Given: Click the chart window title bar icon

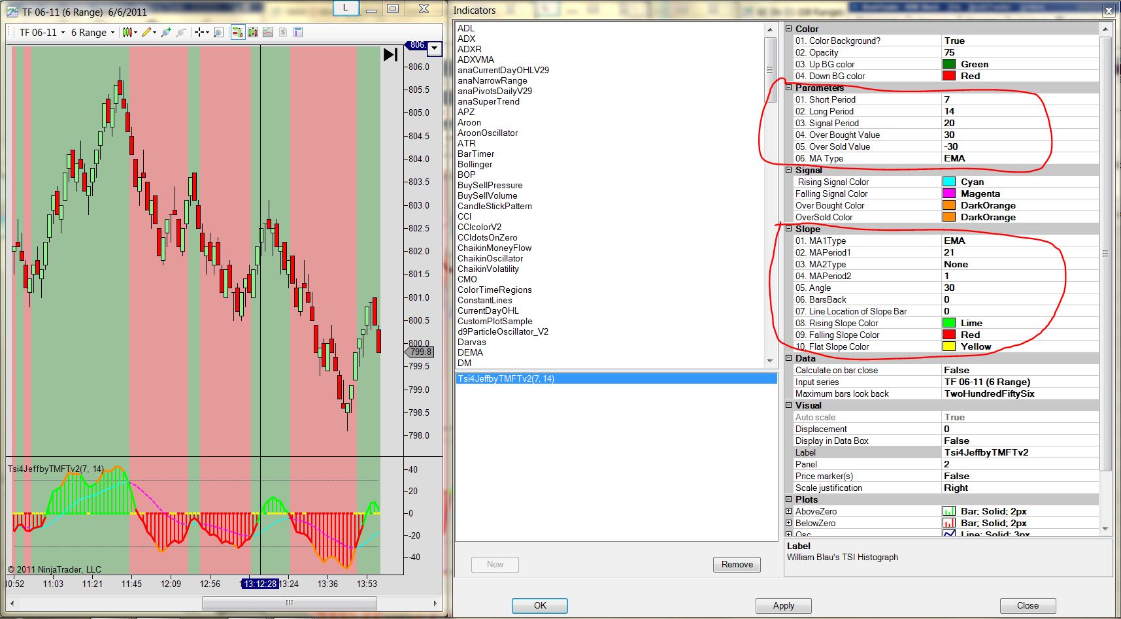Looking at the screenshot, I should [x=12, y=11].
